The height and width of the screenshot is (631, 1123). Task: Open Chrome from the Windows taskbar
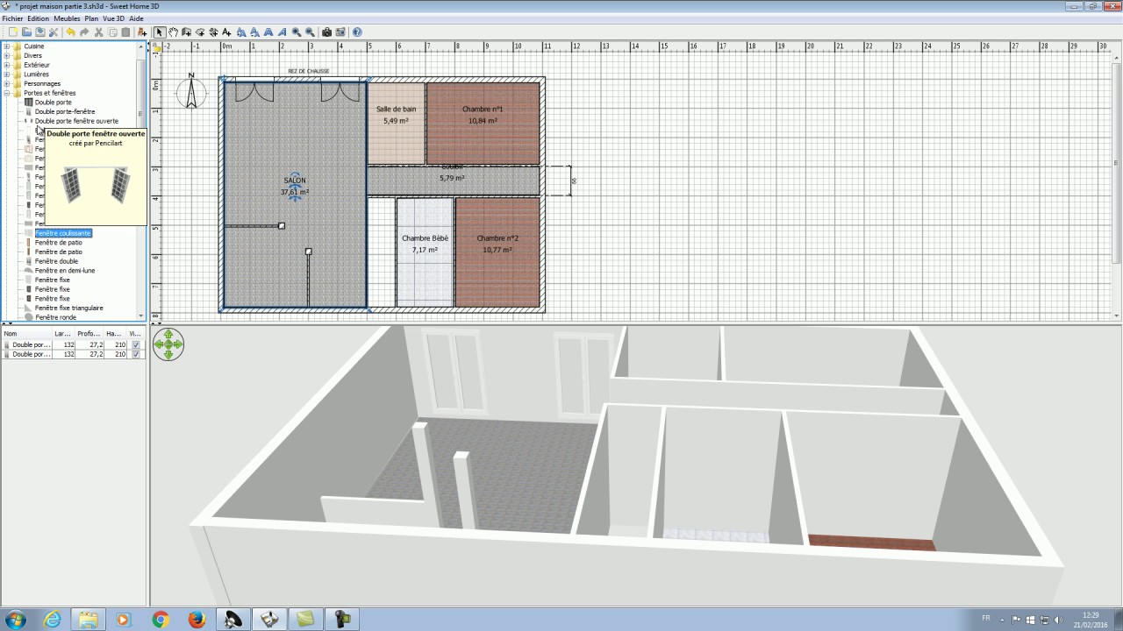[x=160, y=620]
